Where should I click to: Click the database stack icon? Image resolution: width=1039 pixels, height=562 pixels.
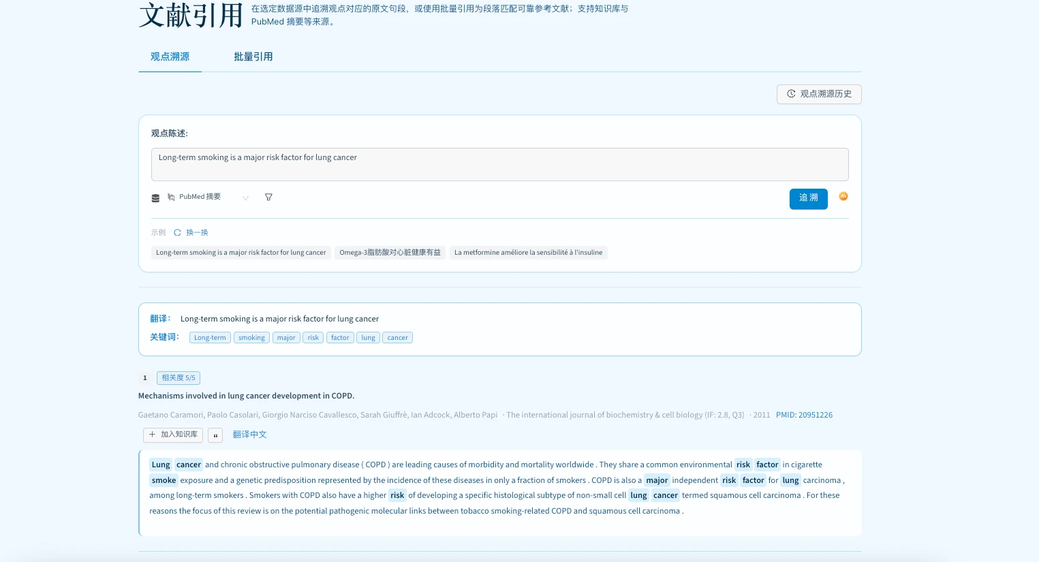coord(155,198)
